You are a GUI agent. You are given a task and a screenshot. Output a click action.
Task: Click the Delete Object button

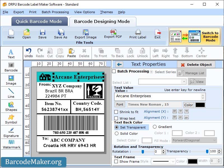pos(196,64)
